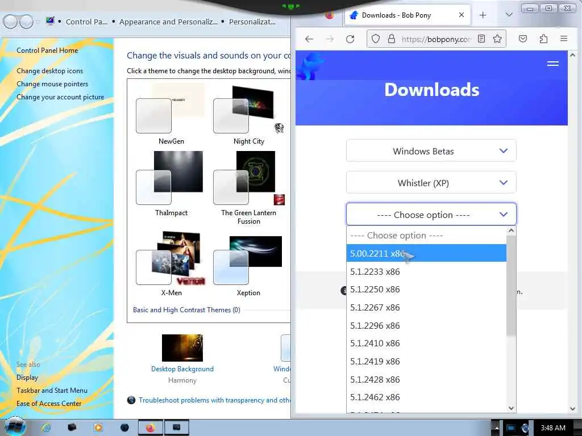Switch to Personalization taskbar button

(x=177, y=427)
